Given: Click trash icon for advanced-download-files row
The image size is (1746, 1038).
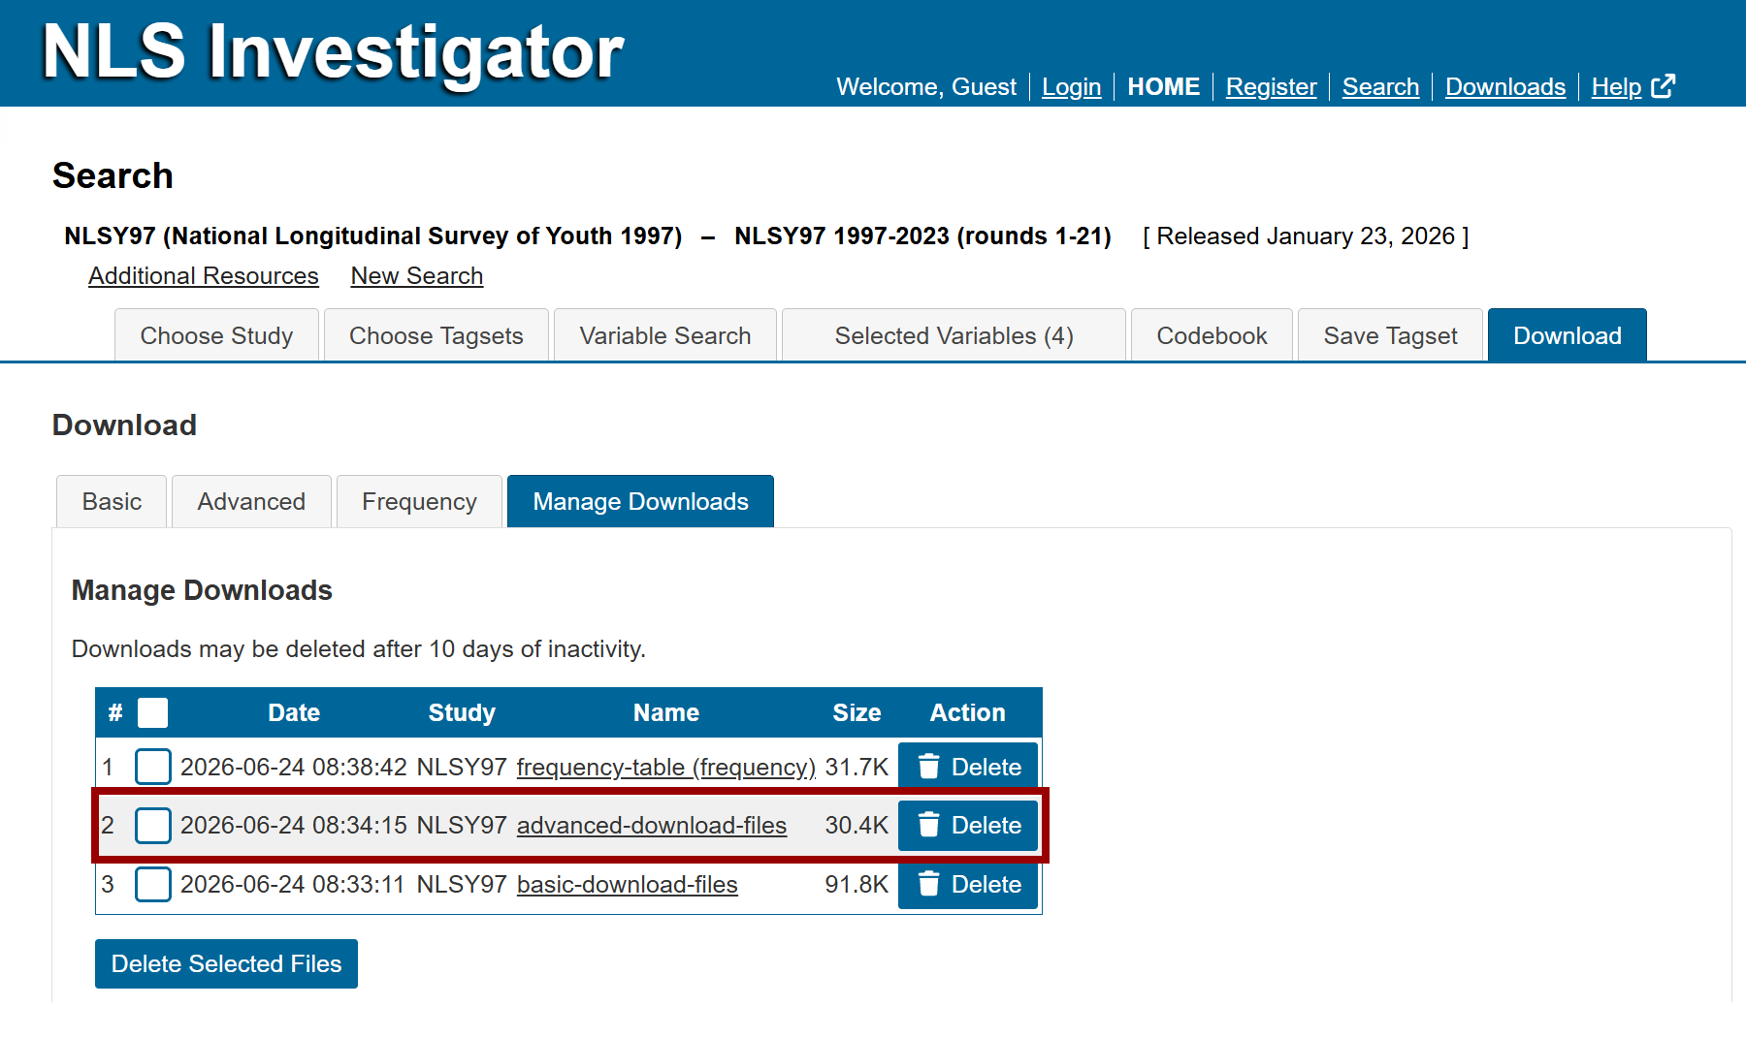Looking at the screenshot, I should click(x=928, y=825).
